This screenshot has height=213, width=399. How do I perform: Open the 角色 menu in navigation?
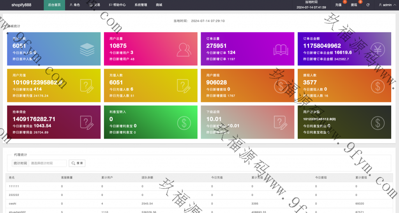[75, 5]
